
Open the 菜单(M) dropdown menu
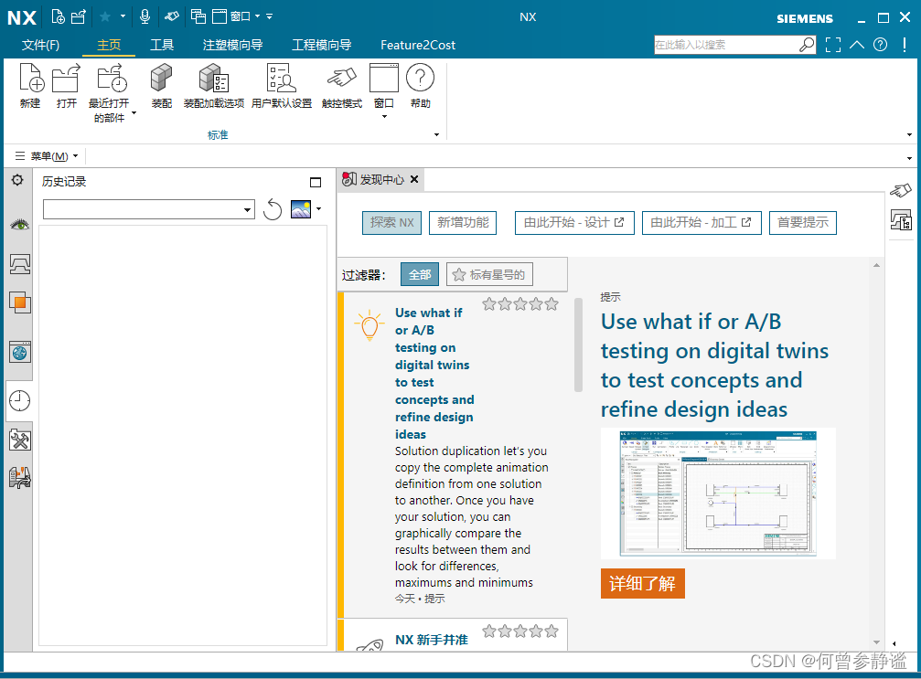[47, 156]
